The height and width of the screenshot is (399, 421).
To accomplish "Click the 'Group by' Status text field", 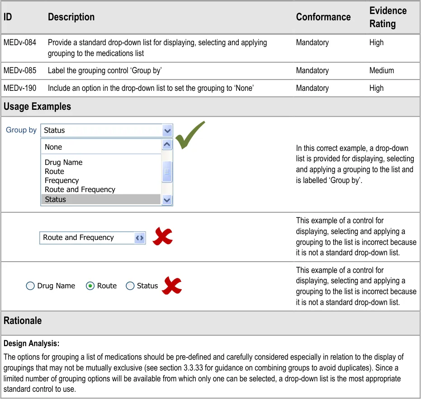I will (x=102, y=131).
